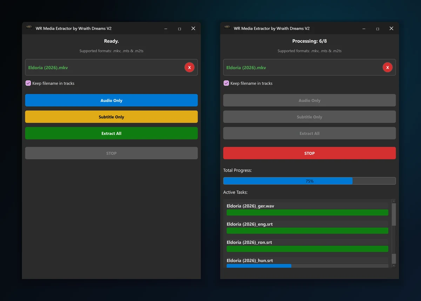Maximize the Processing window
421x301 pixels.
(377, 29)
